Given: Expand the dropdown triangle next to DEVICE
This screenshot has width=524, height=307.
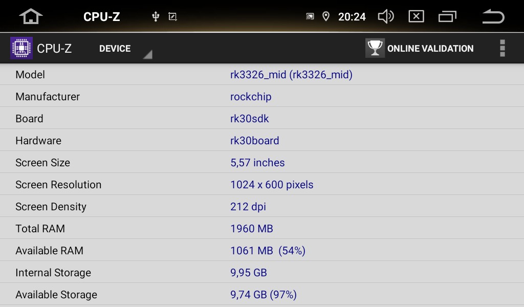Looking at the screenshot, I should (x=148, y=54).
